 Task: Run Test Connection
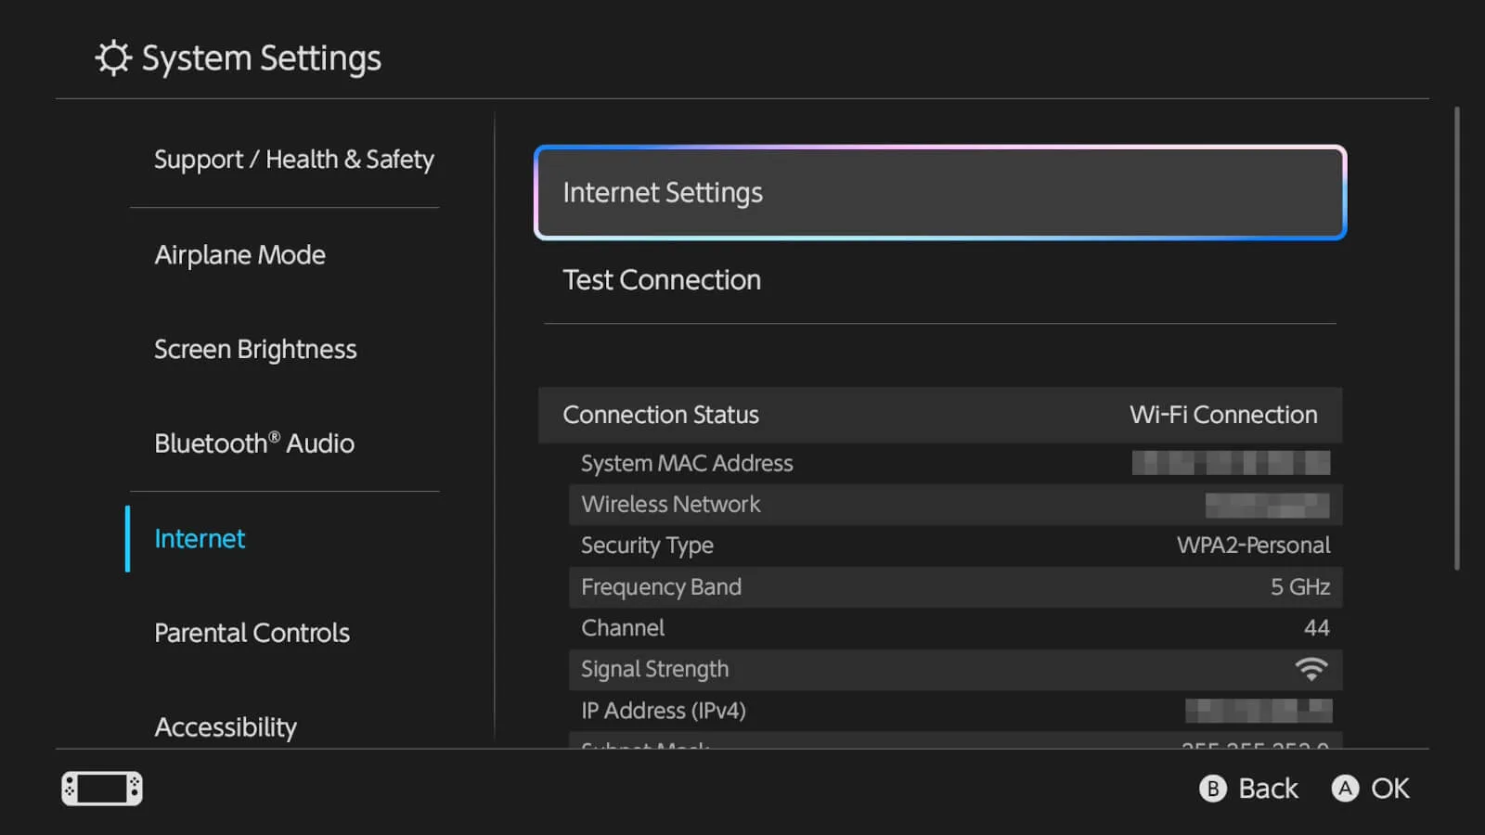coord(662,279)
